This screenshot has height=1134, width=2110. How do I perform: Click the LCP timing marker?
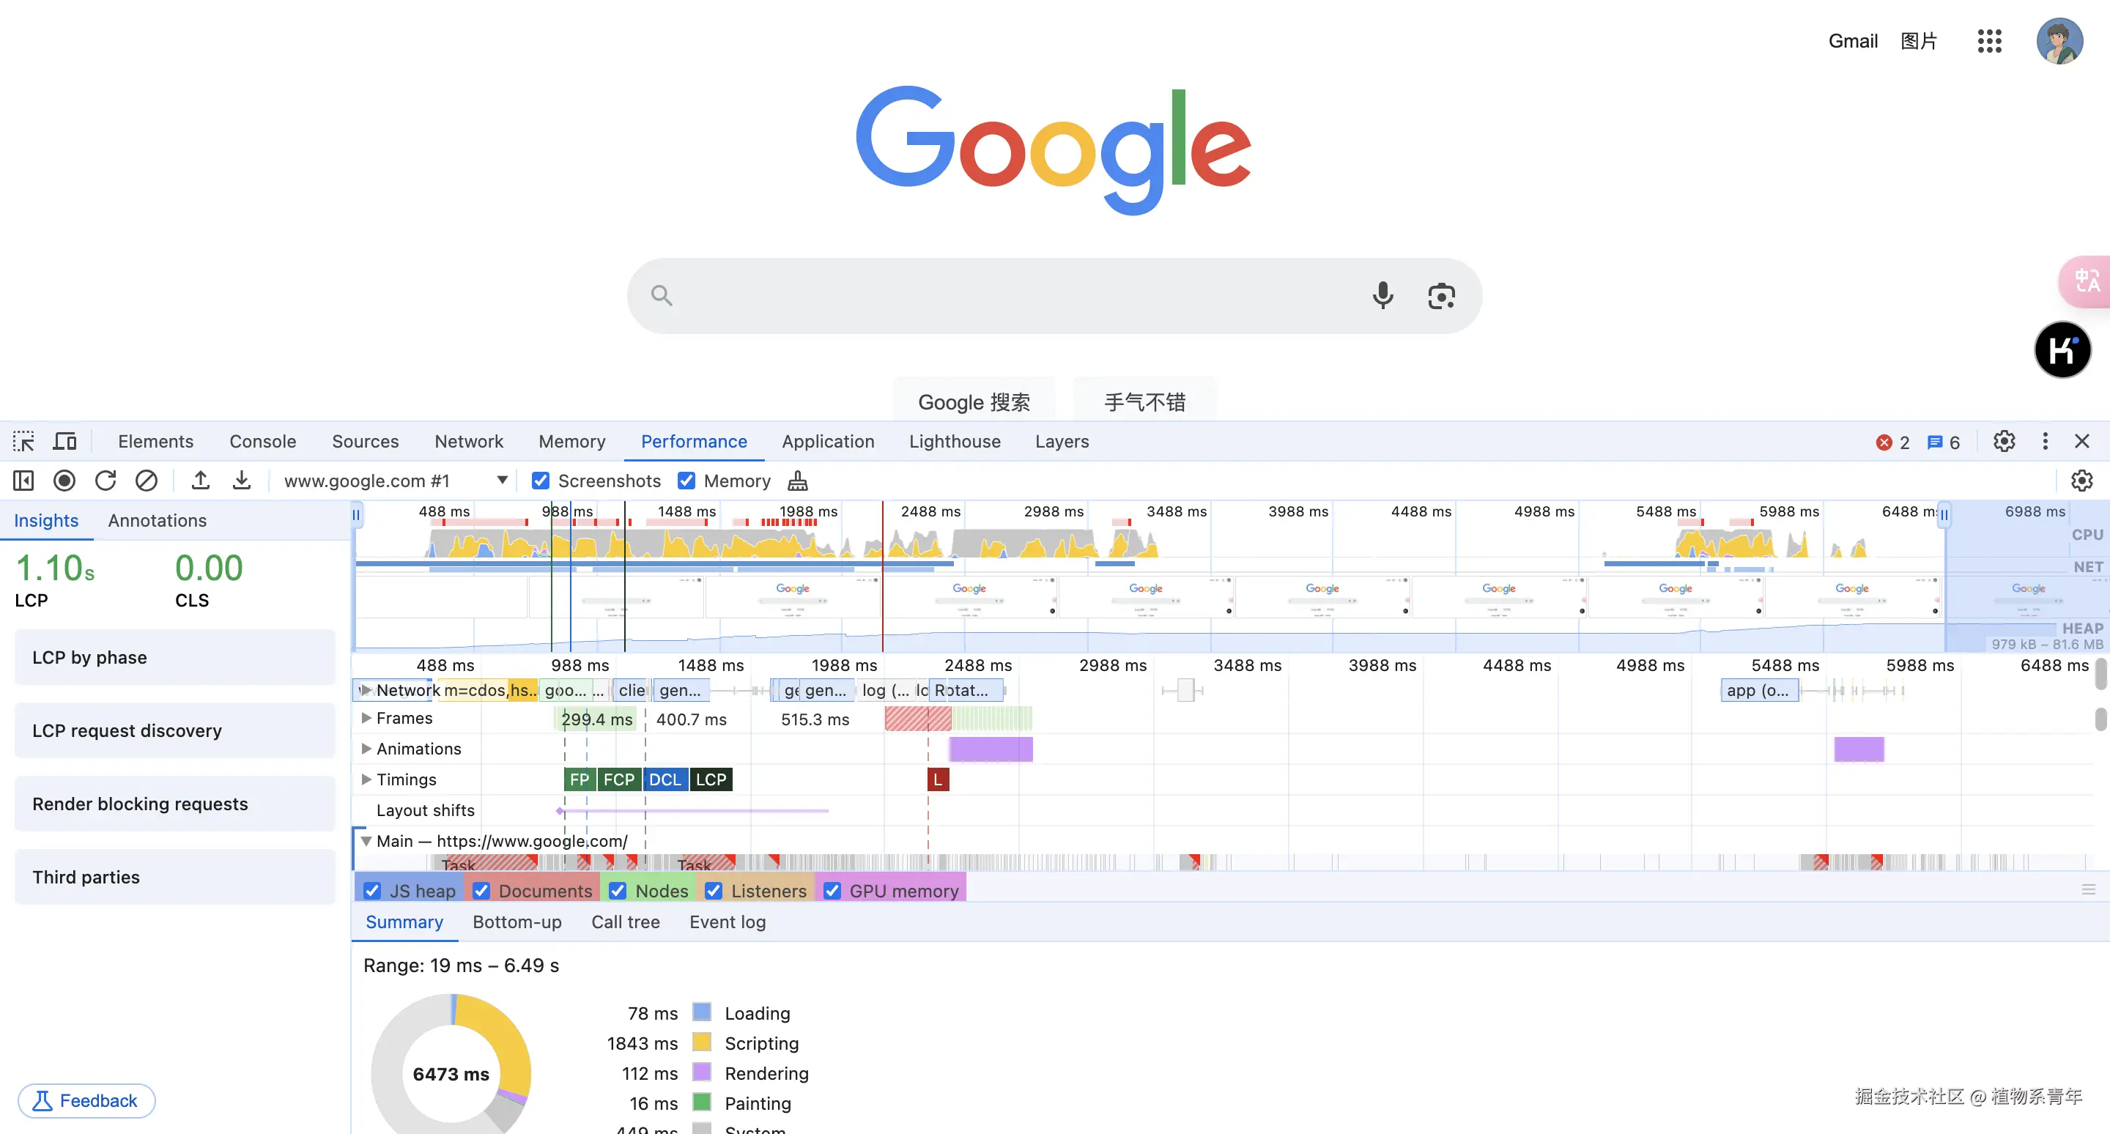pos(710,779)
